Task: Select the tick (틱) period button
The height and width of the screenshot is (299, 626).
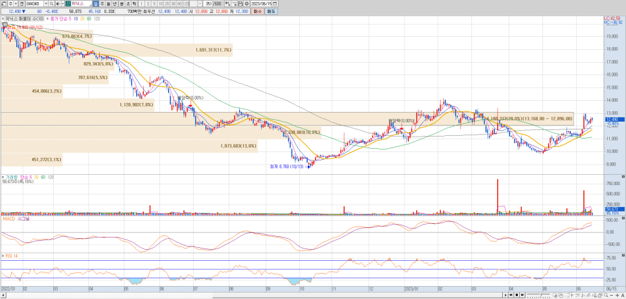Action: click(135, 4)
